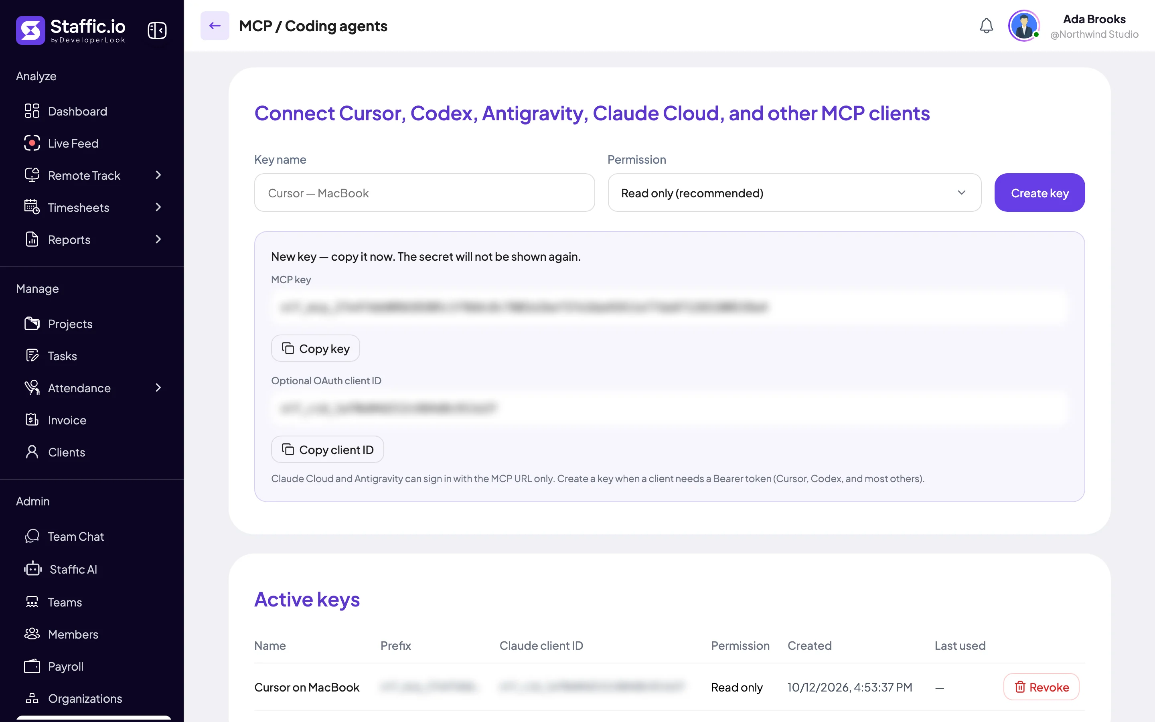Click the Invoice icon

click(x=32, y=420)
